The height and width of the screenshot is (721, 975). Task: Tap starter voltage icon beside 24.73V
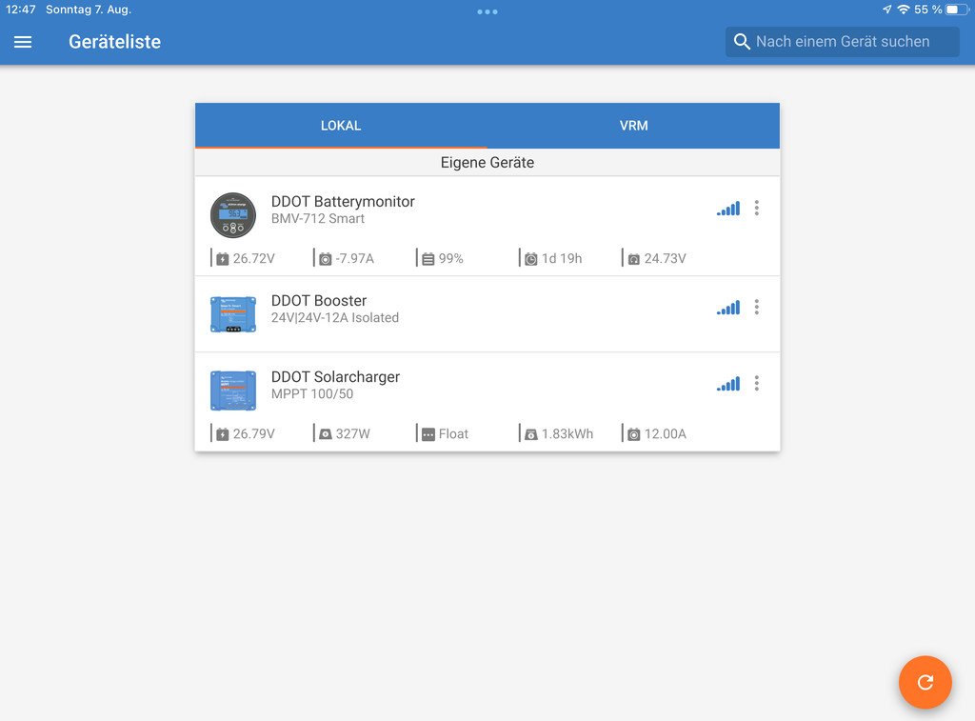pos(633,259)
